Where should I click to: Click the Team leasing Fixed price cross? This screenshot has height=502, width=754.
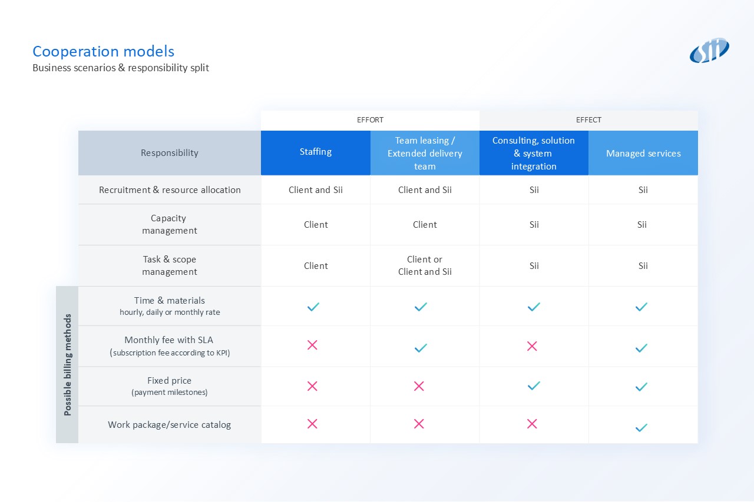[419, 386]
